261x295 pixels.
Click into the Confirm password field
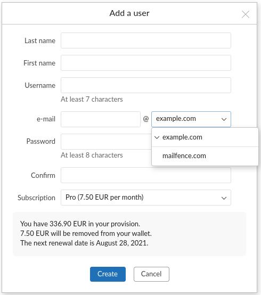[x=145, y=175]
